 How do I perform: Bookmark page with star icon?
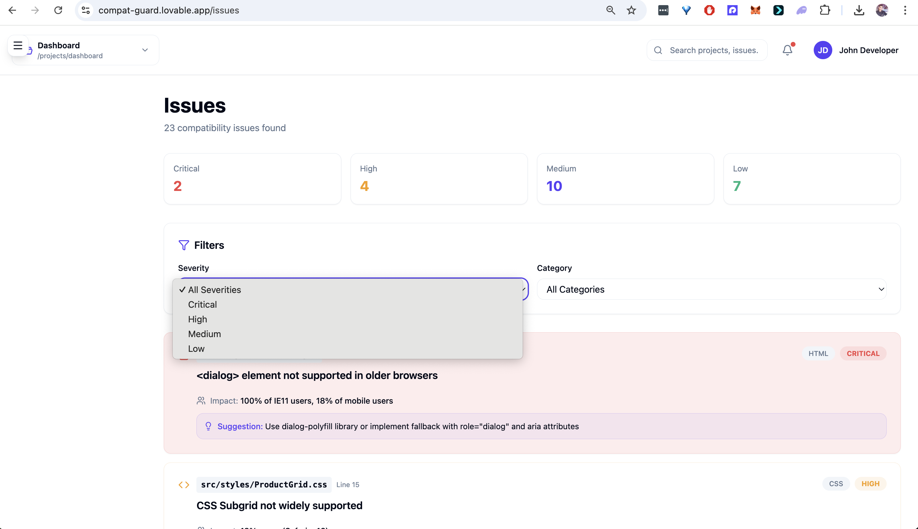[x=631, y=10]
